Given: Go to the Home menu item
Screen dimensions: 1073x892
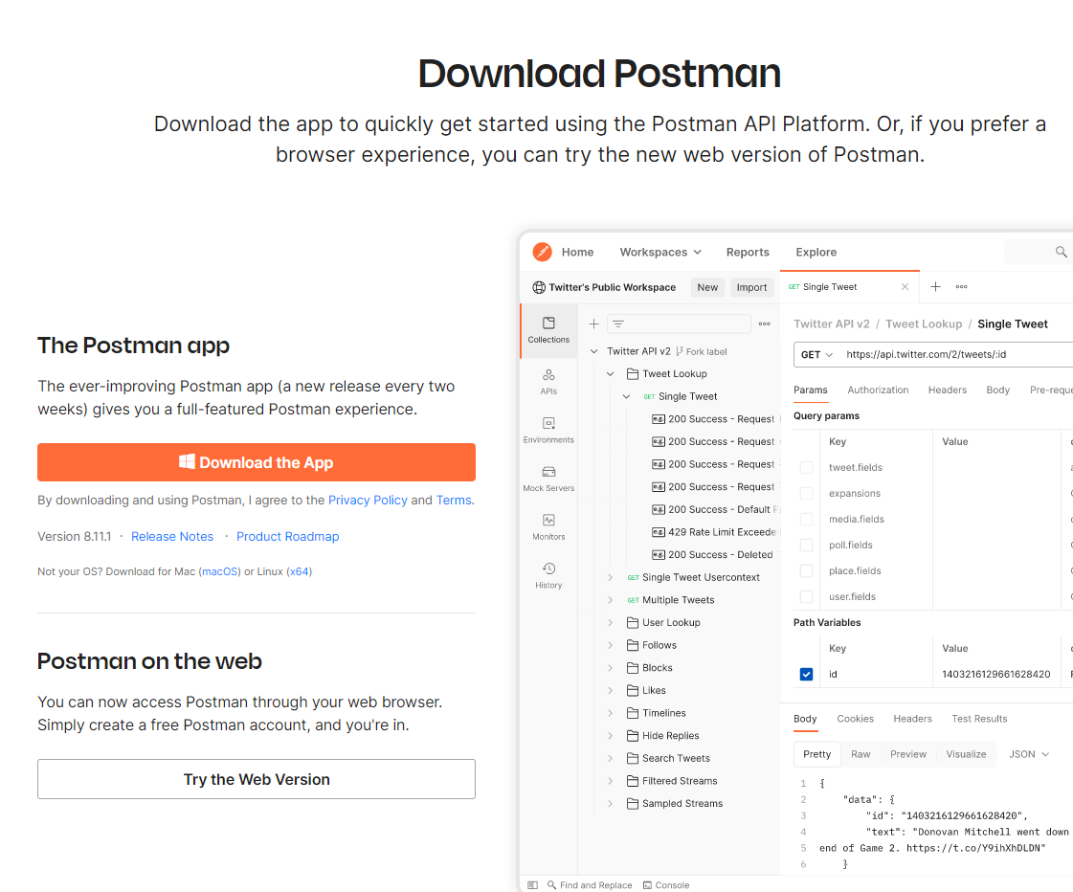Looking at the screenshot, I should tap(577, 252).
